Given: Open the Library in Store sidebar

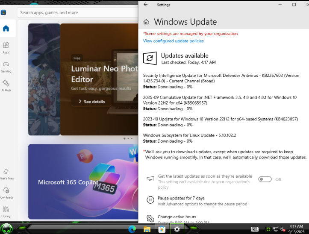Looking at the screenshot, I should tap(6, 212).
